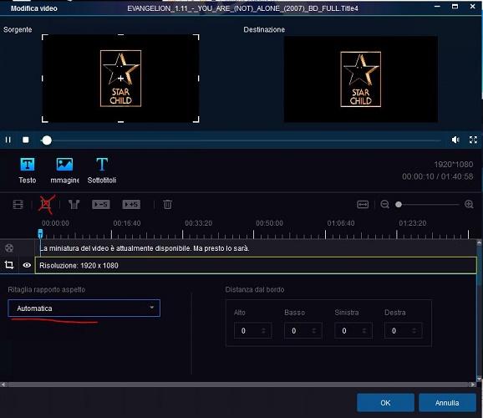Click the Alto value stepper arrows
This screenshot has height=418, width=483.
point(263,330)
